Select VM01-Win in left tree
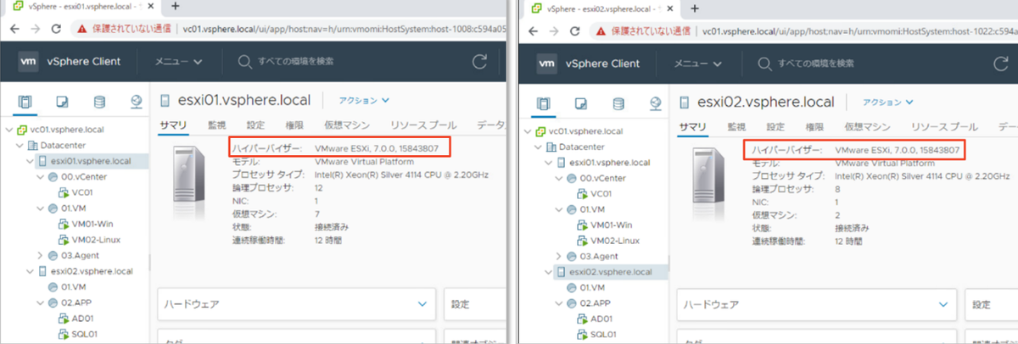Viewport: 1018px width, 344px height. [91, 225]
